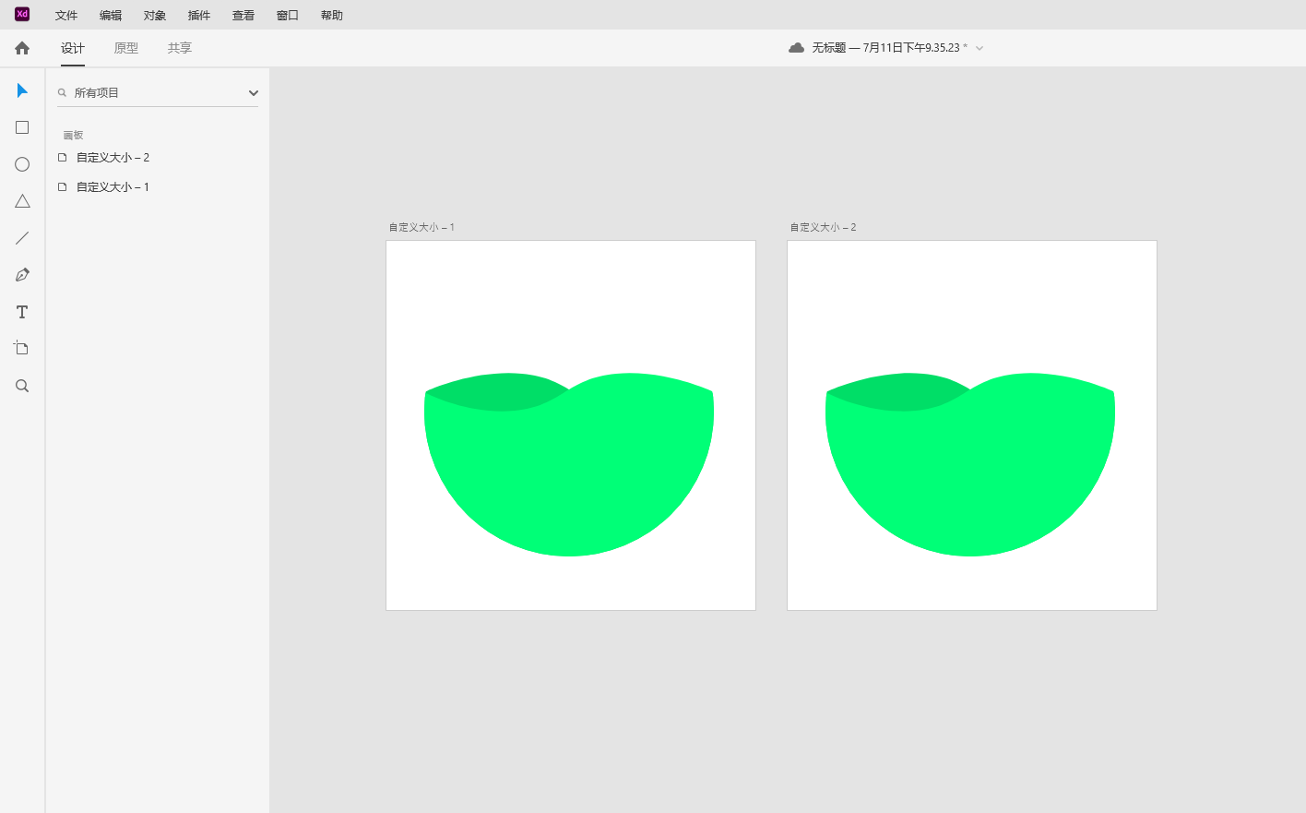Open the 查看 menu

[x=243, y=16]
